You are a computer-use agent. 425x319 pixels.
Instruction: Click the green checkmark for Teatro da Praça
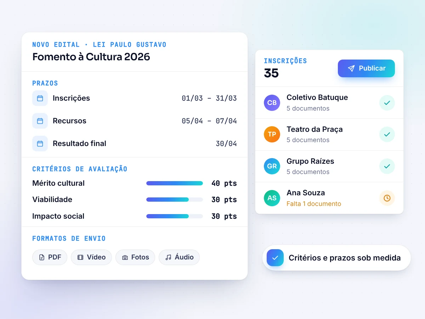(387, 134)
